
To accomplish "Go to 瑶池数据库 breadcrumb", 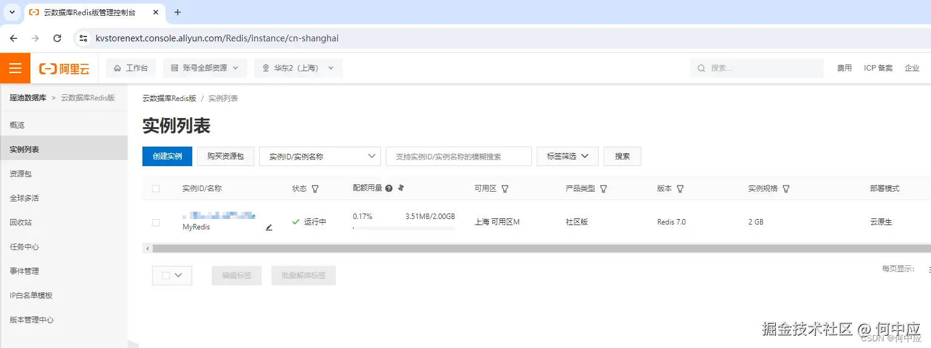I will click(x=28, y=98).
